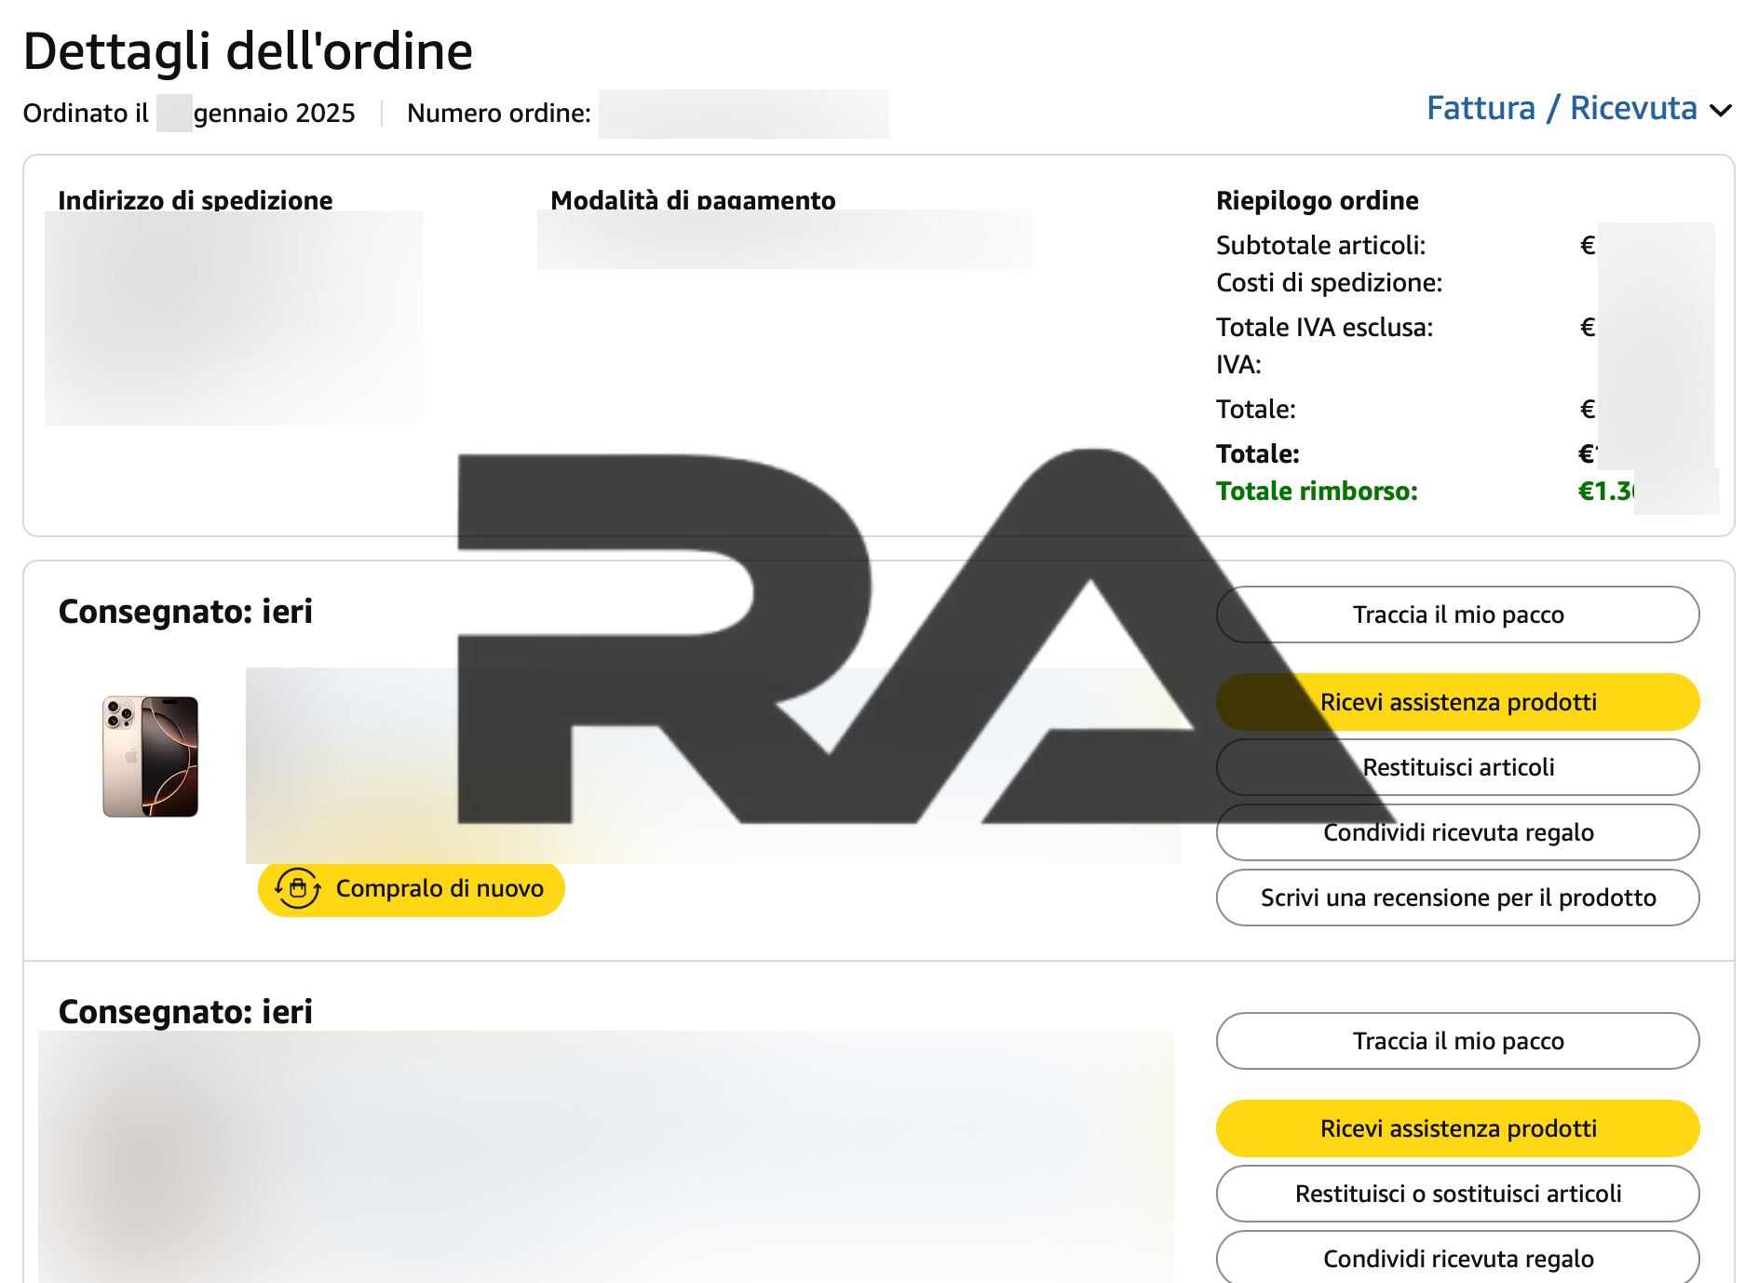Click Restituisci o sostituisci articoli
The image size is (1758, 1283).
[1457, 1194]
